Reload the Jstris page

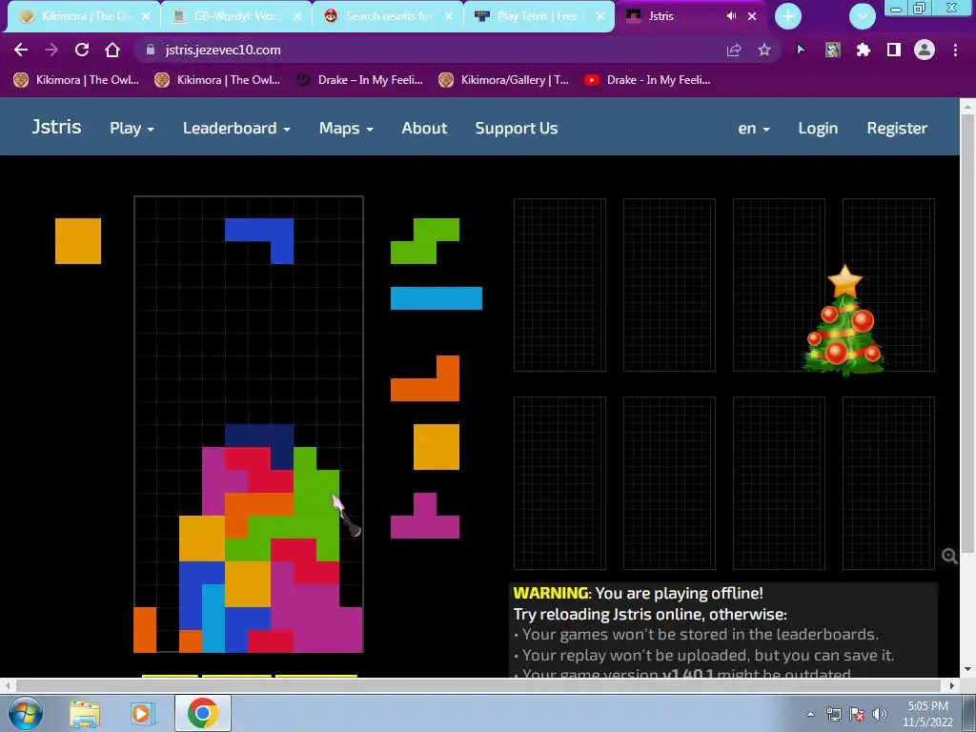[82, 50]
